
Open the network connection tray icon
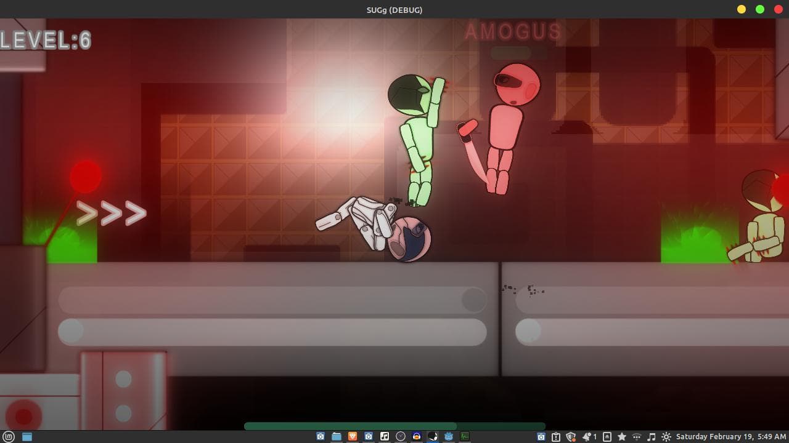[637, 437]
